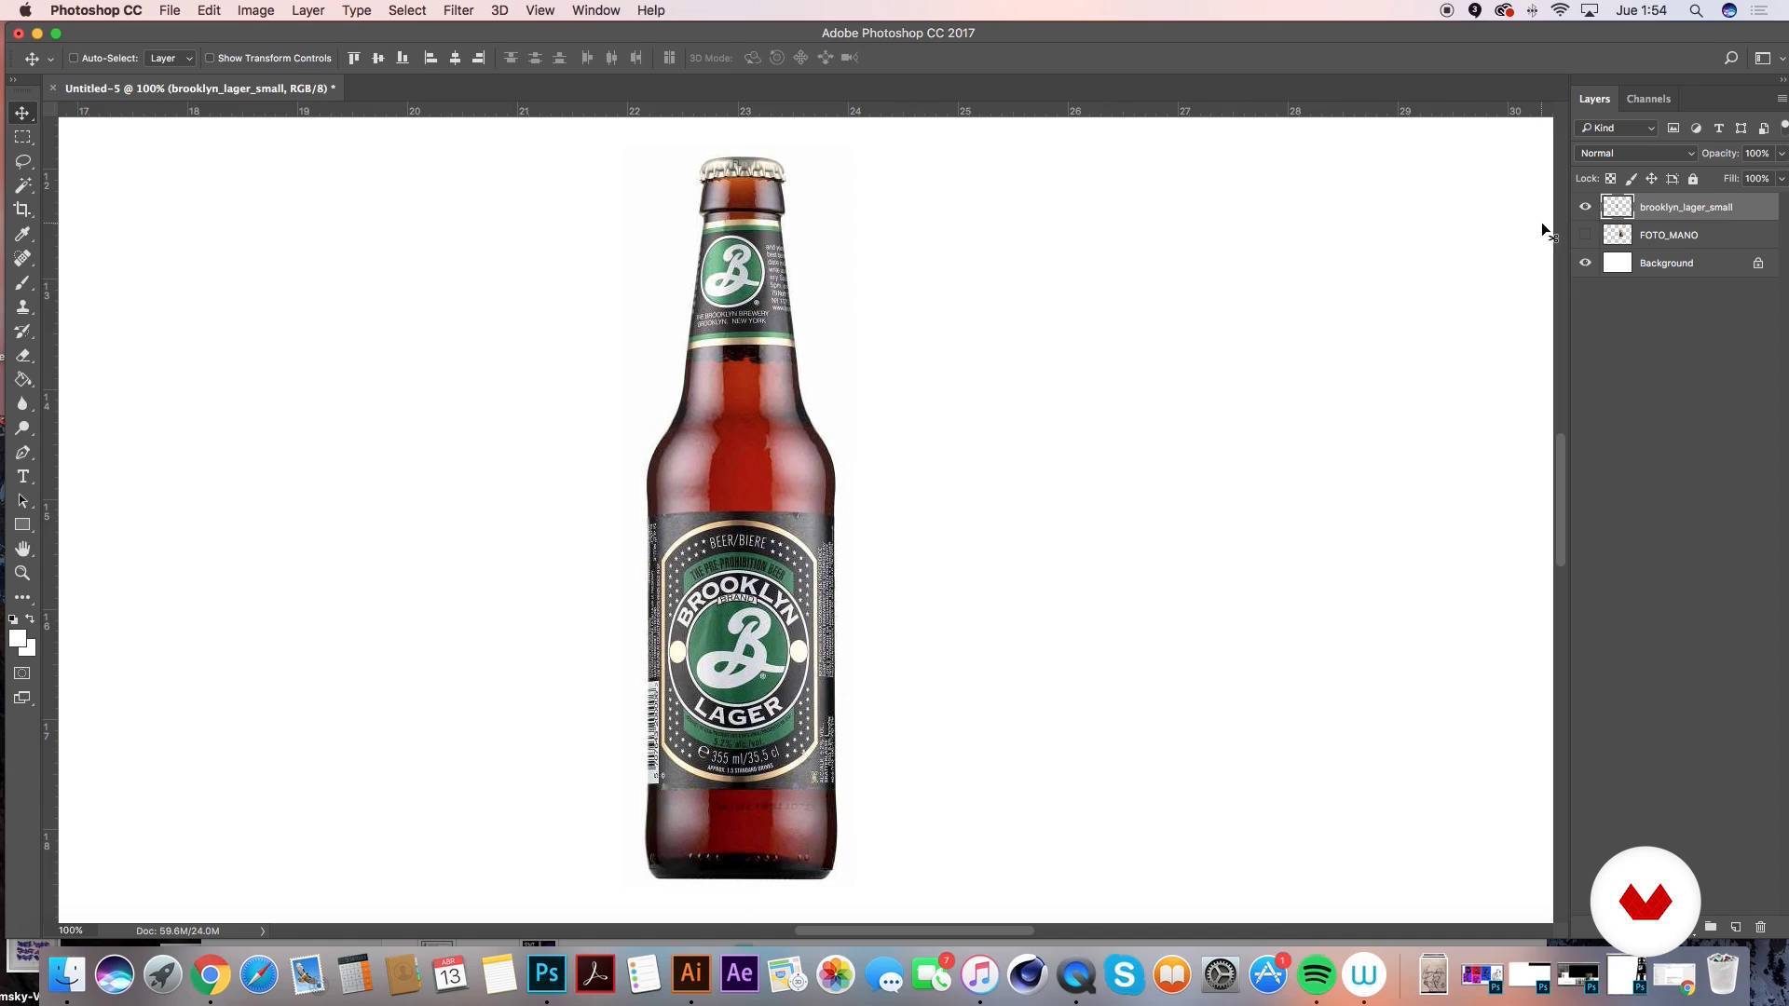1789x1006 pixels.
Task: Select the Path Selection tool
Action: coord(22,500)
